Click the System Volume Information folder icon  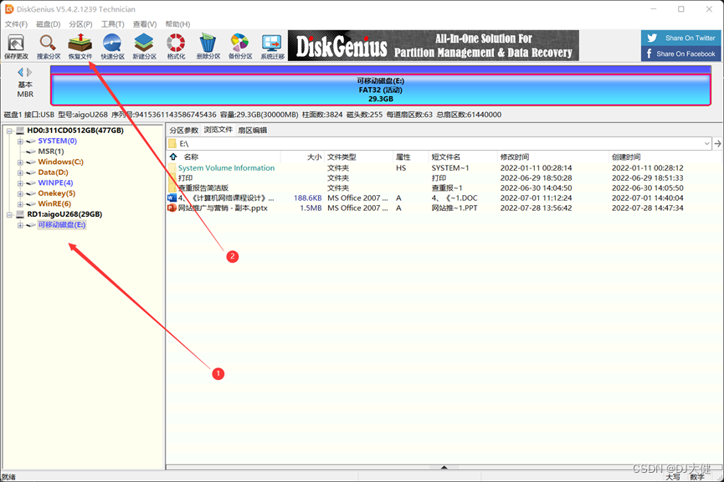pos(172,168)
